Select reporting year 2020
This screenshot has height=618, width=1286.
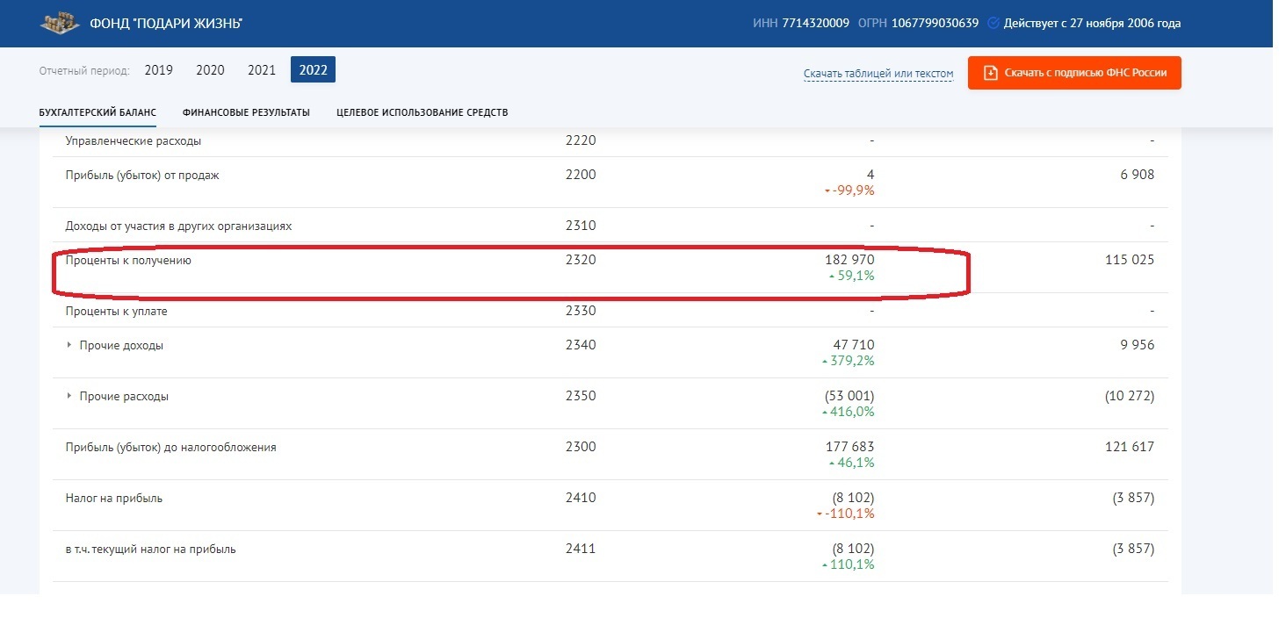pos(210,70)
